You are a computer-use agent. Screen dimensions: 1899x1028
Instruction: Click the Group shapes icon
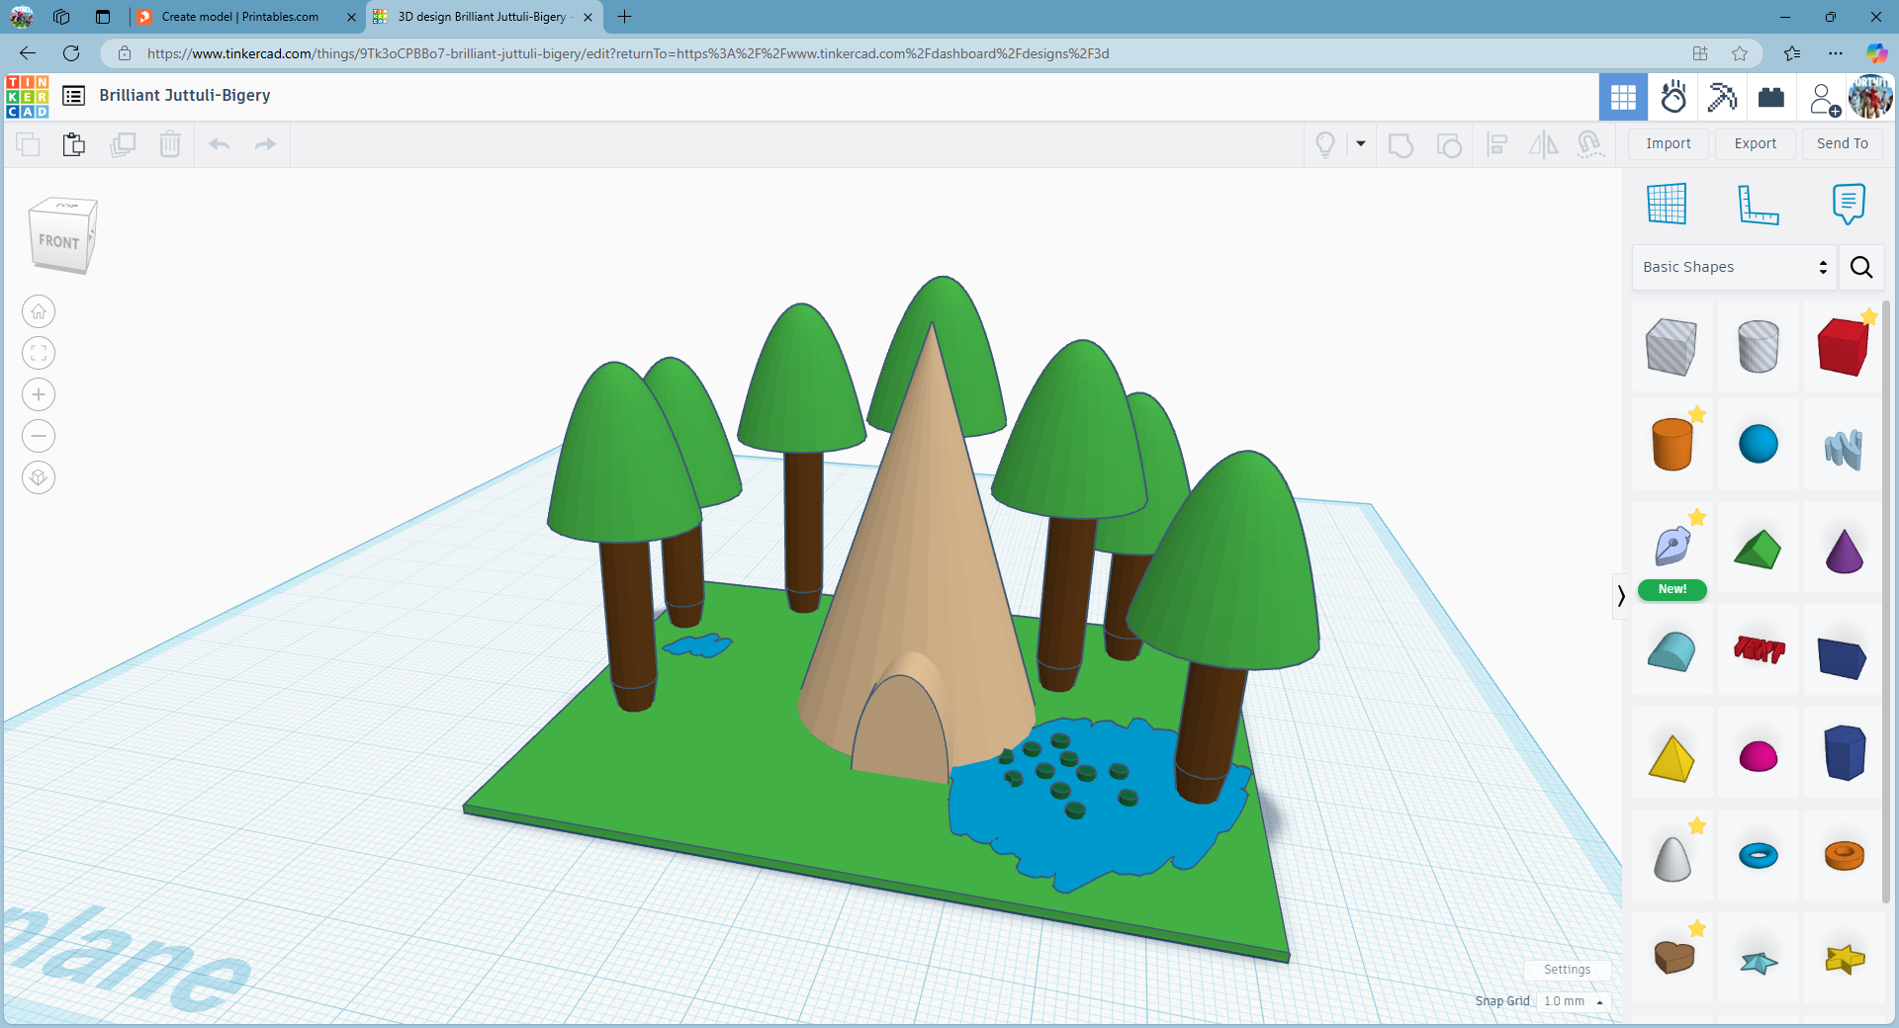(x=1401, y=145)
